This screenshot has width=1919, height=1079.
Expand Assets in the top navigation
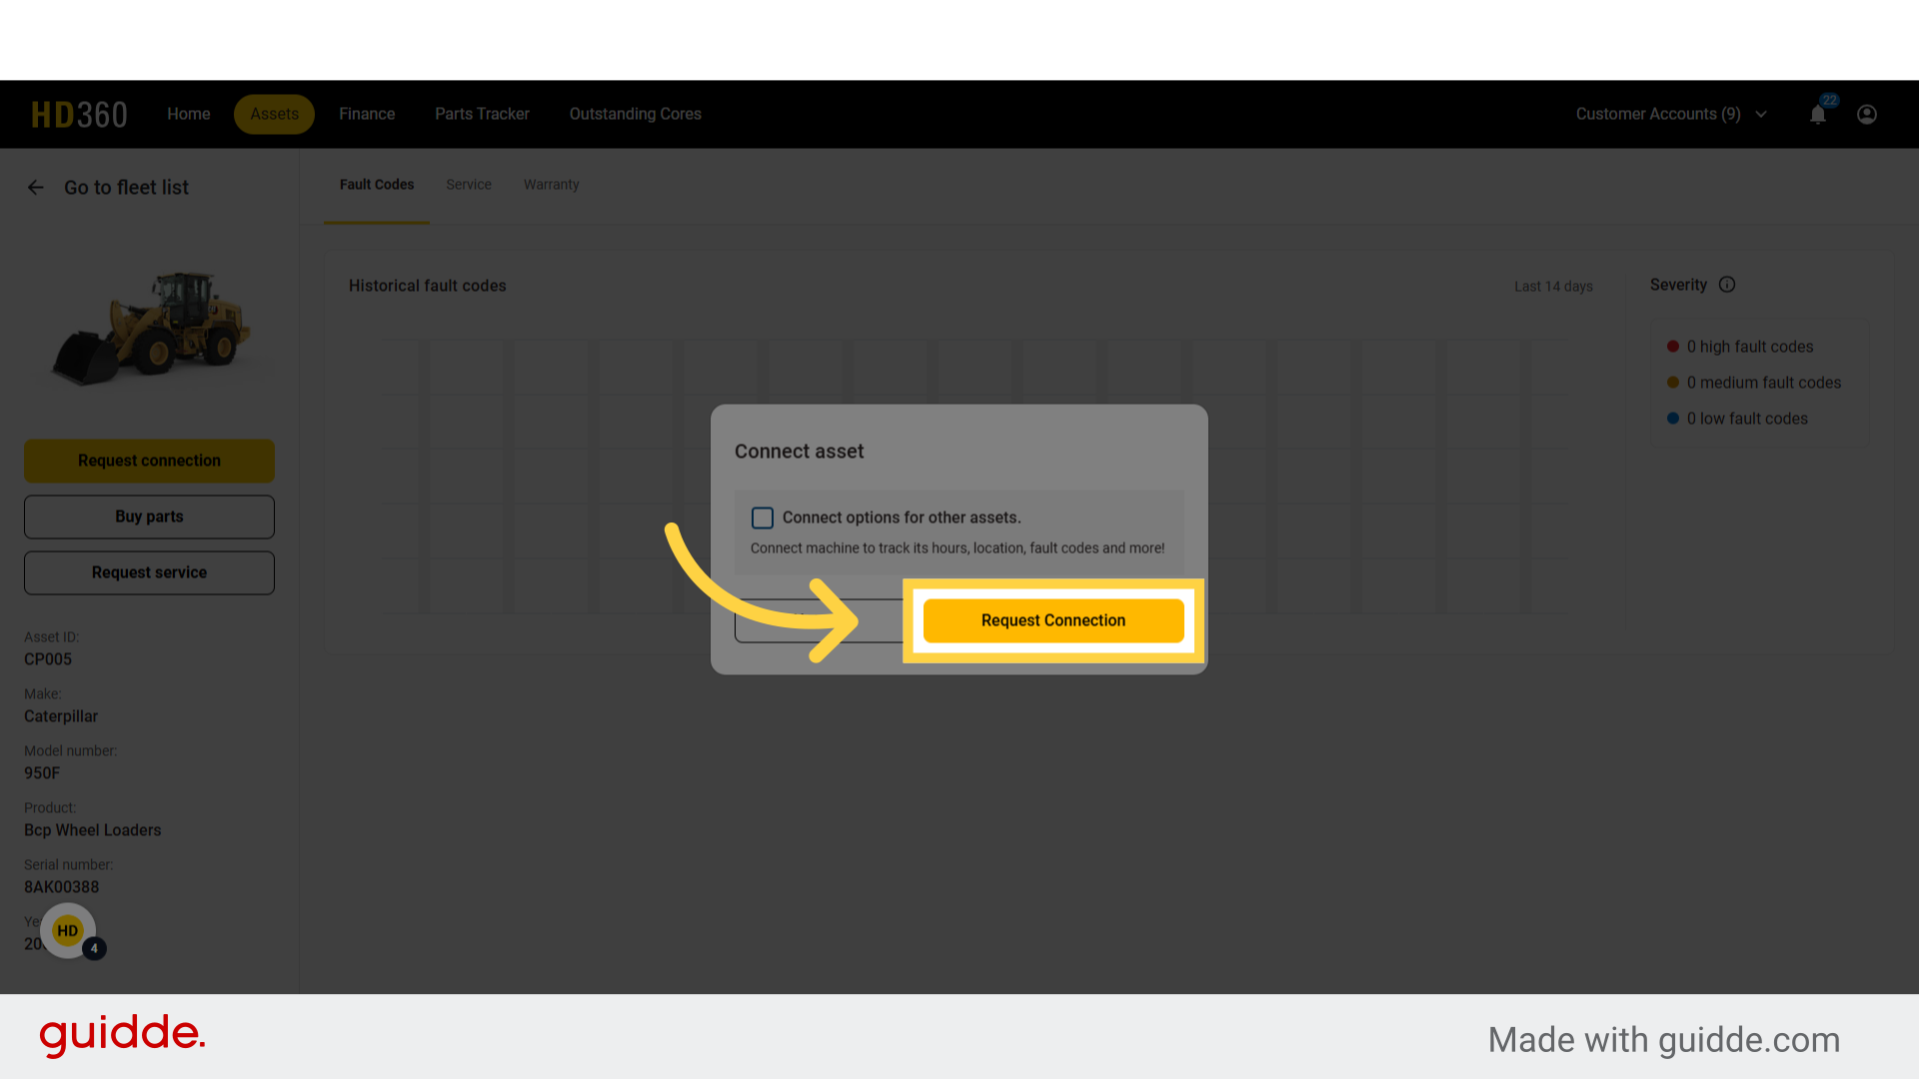[274, 114]
